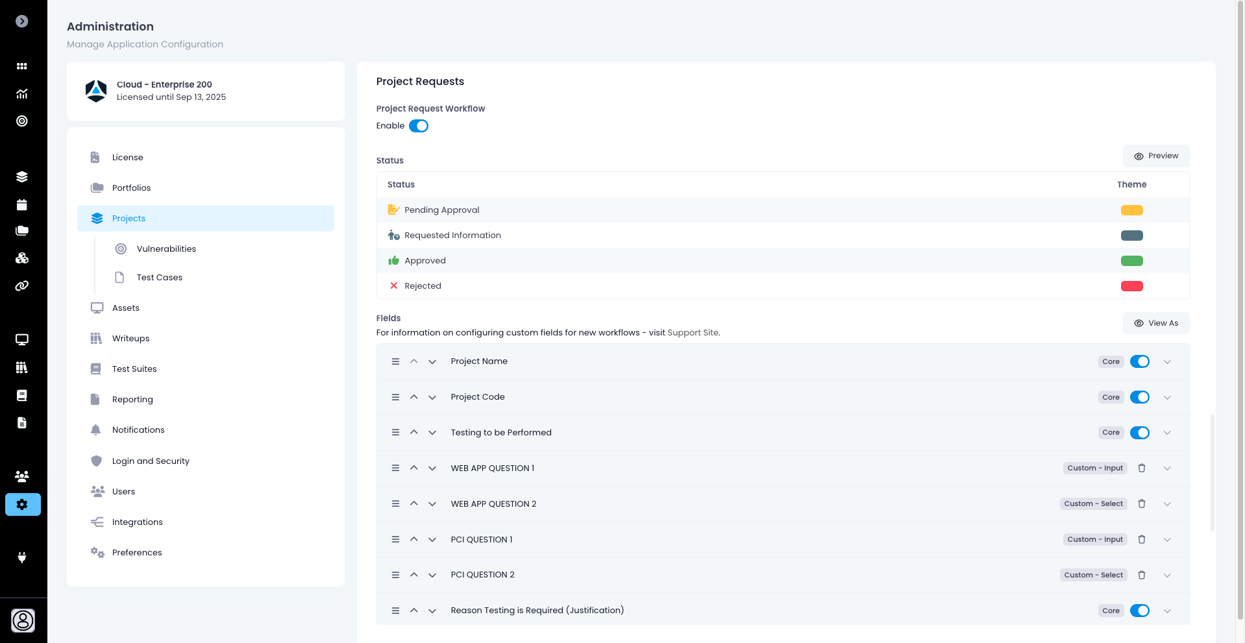Click the trash icon for WEB APP QUESTION 1
This screenshot has width=1245, height=643.
1142,468
